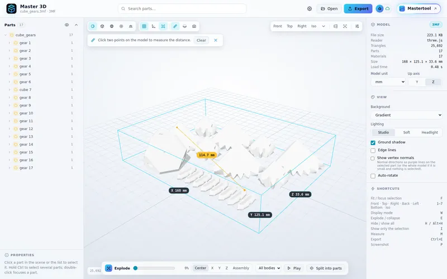Open the Mastertool link button
The height and width of the screenshot is (279, 447).
(x=419, y=8)
